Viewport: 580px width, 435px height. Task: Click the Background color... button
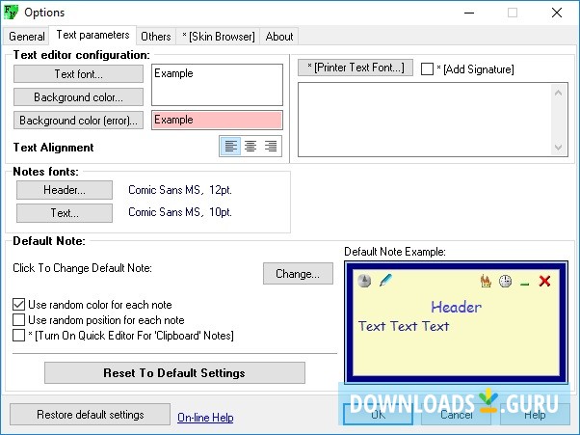78,97
